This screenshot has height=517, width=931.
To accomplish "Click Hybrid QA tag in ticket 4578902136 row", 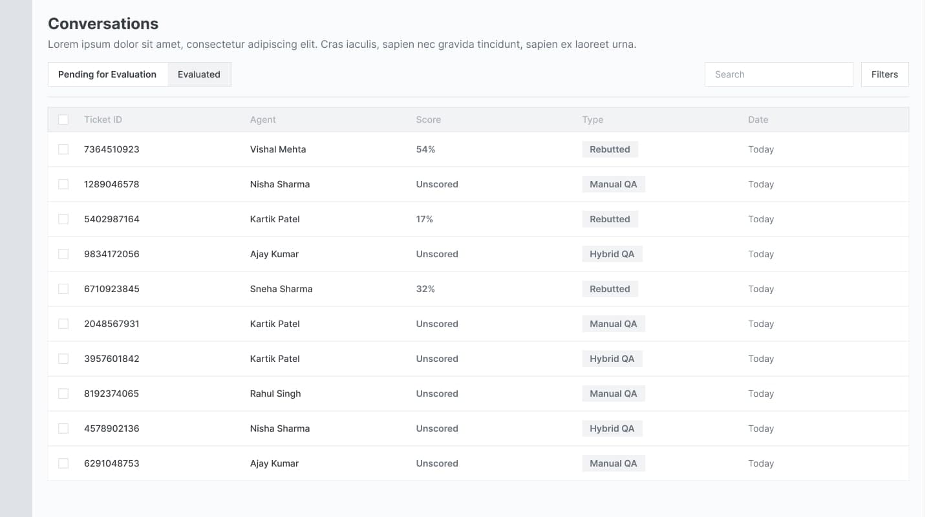I will [612, 428].
